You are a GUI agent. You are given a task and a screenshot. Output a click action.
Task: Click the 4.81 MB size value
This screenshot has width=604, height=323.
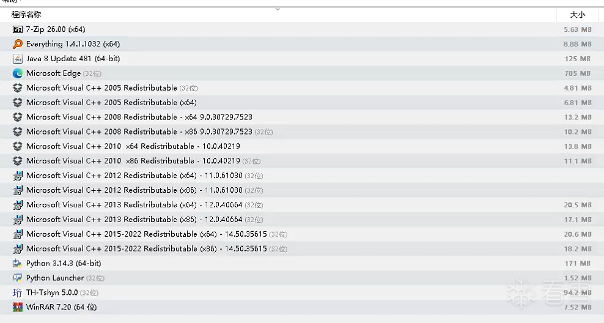[x=578, y=88]
